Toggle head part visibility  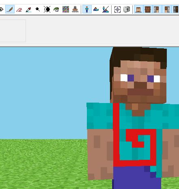(x=138, y=9)
